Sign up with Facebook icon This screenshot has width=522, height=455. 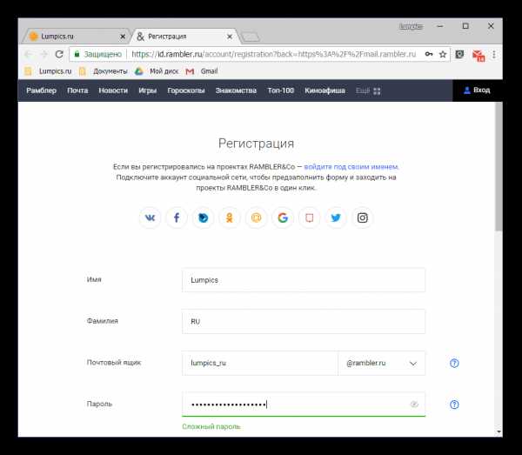click(177, 217)
